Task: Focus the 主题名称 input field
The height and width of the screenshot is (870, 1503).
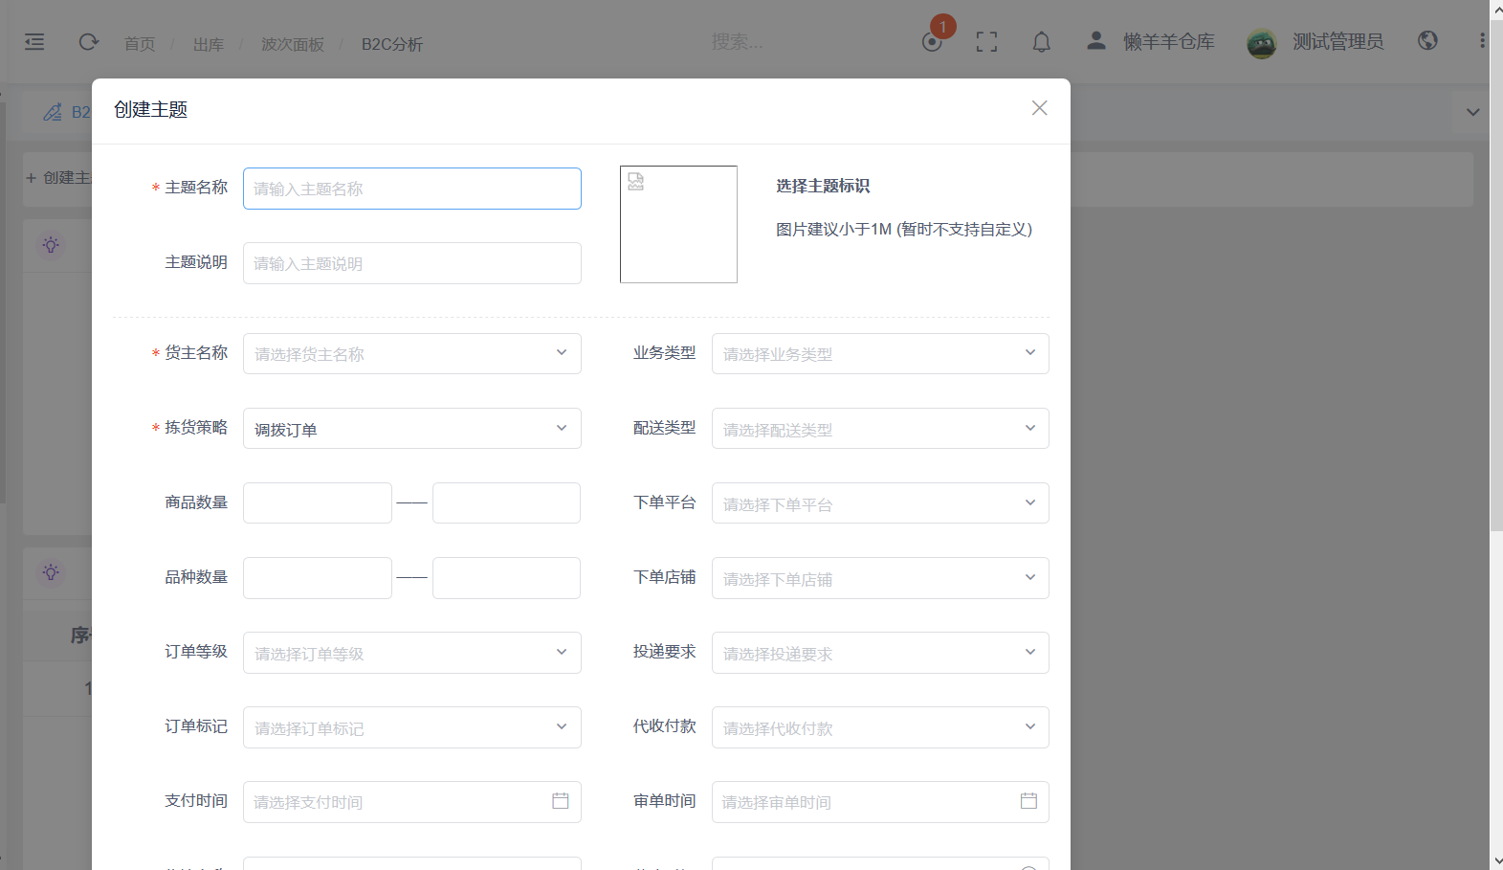Action: pyautogui.click(x=412, y=189)
